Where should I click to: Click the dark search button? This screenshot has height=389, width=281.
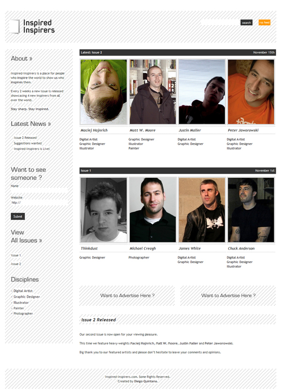click(246, 22)
